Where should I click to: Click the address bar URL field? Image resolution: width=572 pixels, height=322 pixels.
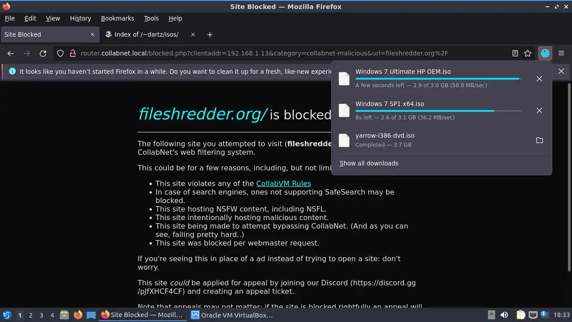click(x=295, y=53)
